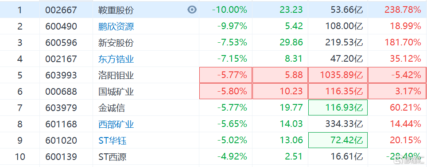Click the green-boxed 116.93亿 cell
Viewport: 427px width, 167px height.
tap(338, 108)
